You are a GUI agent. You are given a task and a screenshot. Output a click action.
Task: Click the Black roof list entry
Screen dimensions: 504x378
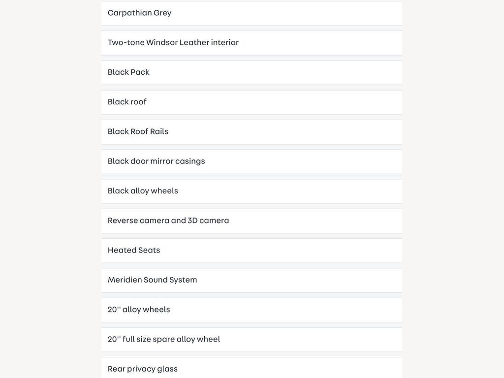click(252, 102)
